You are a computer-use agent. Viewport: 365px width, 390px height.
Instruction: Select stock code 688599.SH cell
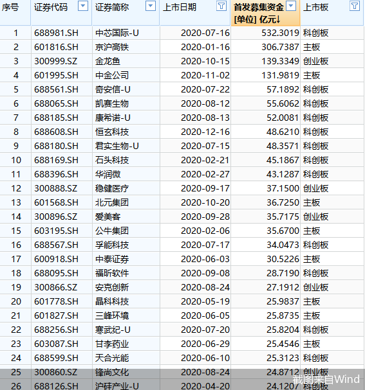point(56,358)
